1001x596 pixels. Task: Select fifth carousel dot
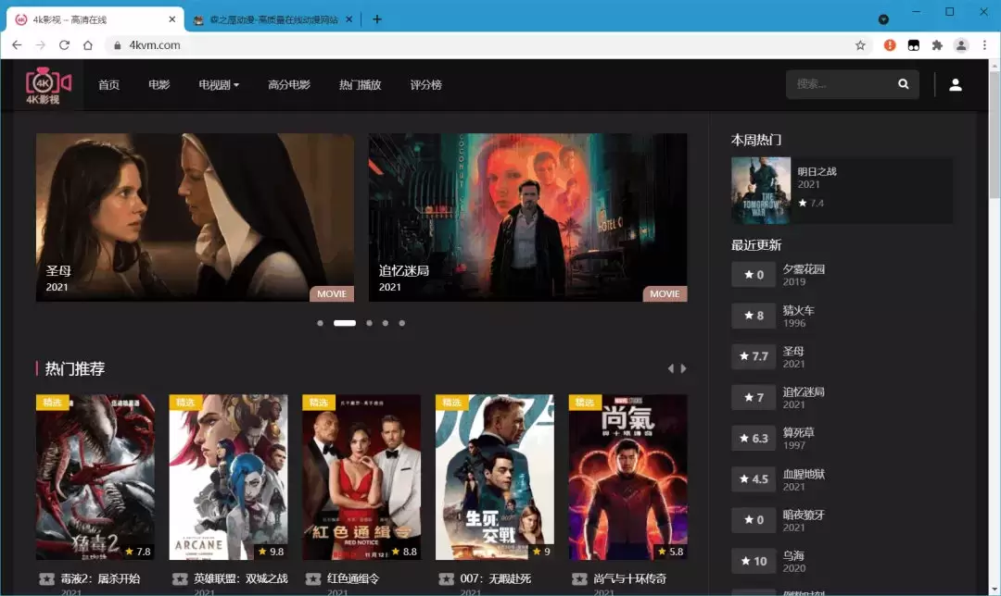pos(401,323)
